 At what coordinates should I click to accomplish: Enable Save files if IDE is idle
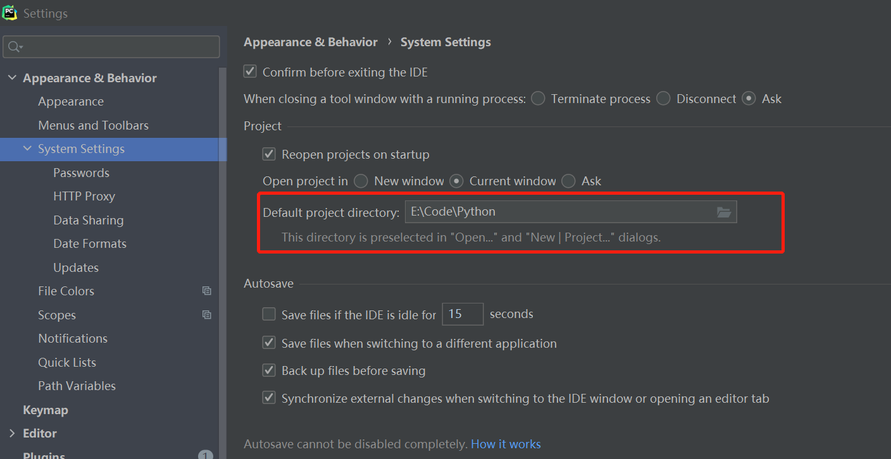coord(270,314)
